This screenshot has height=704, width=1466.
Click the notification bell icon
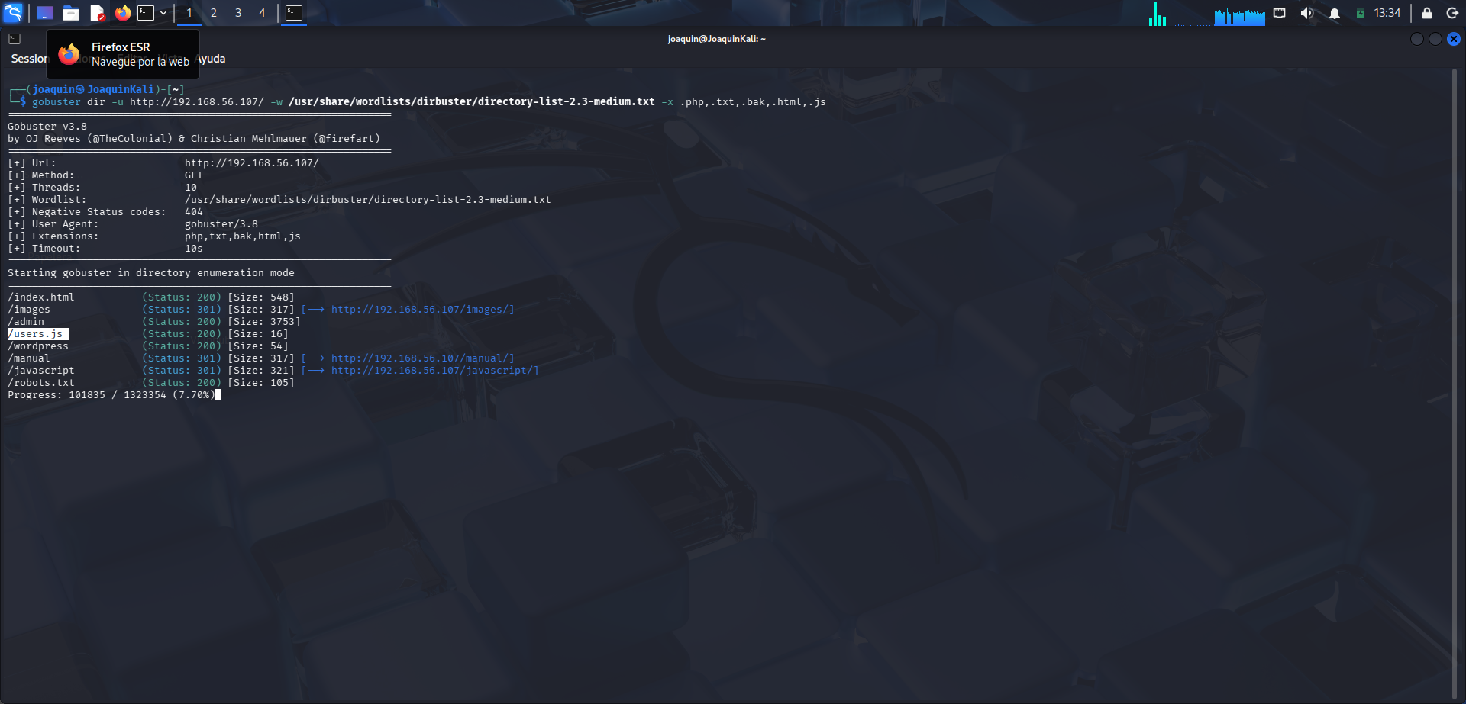tap(1334, 13)
